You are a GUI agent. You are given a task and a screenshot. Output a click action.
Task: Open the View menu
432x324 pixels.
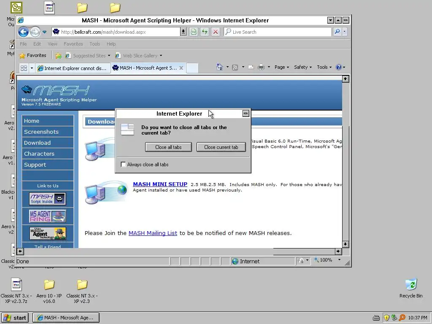[x=52, y=44]
